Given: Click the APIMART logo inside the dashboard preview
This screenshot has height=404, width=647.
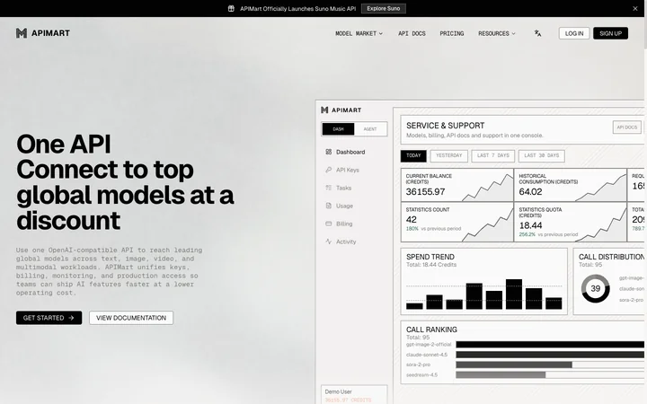Looking at the screenshot, I should [x=341, y=110].
